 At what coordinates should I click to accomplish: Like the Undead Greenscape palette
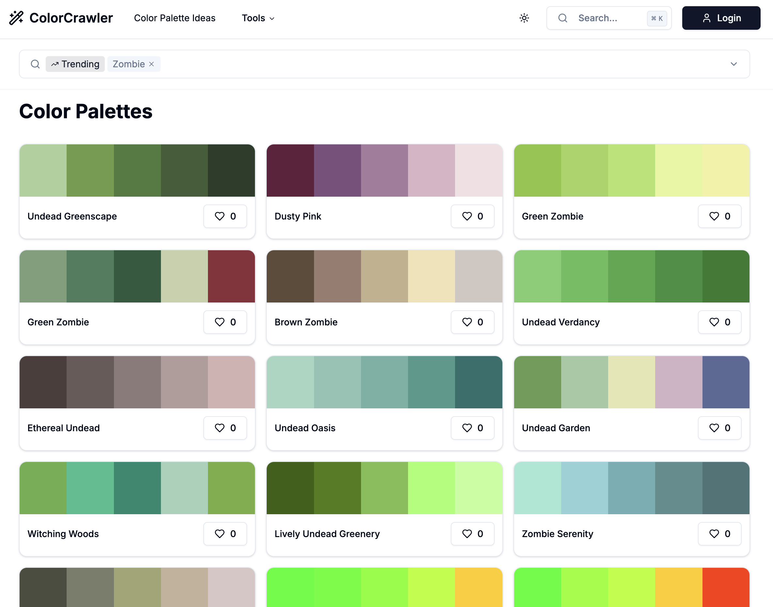pyautogui.click(x=225, y=216)
